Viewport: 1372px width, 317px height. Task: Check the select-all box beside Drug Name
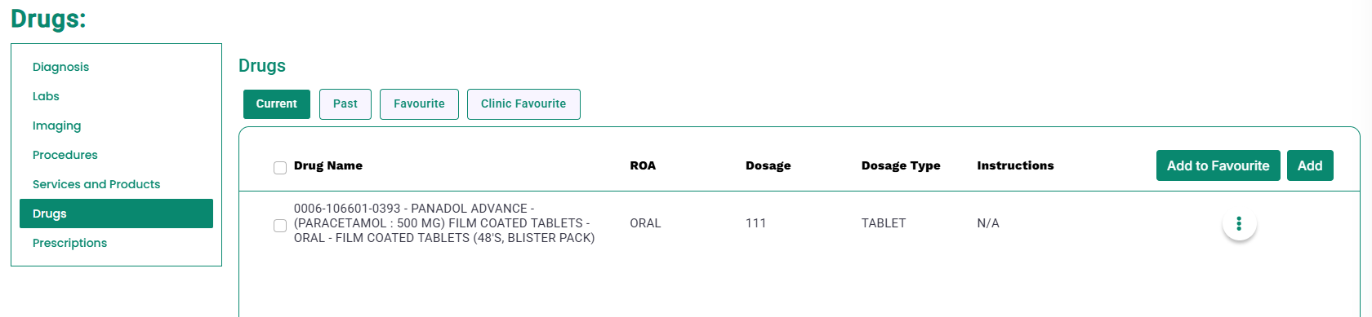pos(280,168)
